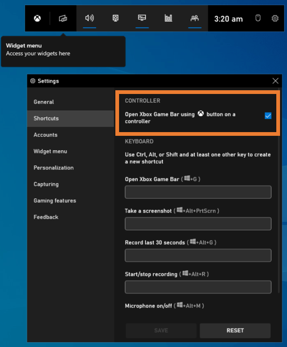The image size is (287, 347).
Task: Select the General settings tab
Action: click(x=70, y=102)
